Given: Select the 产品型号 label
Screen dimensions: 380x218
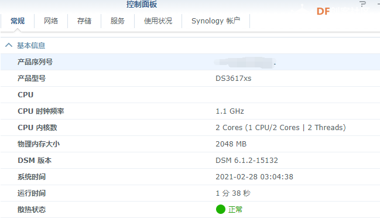Looking at the screenshot, I should (32, 79).
